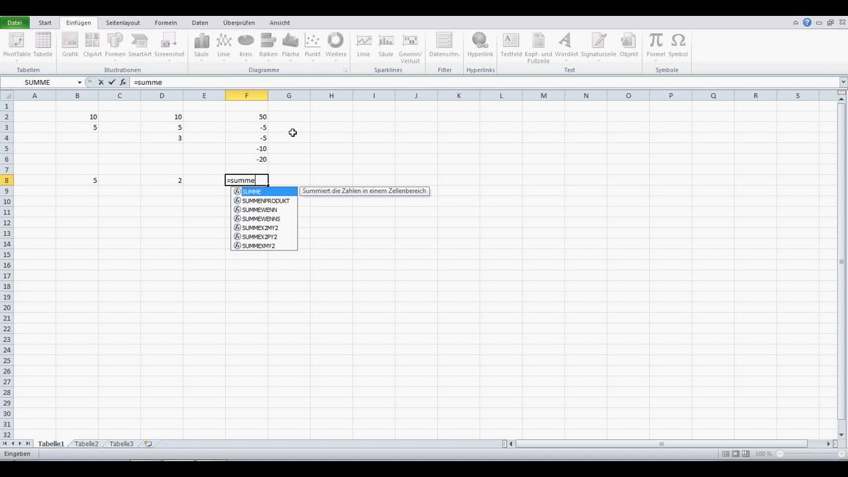Insert a Datenschnitt slicer filter
The image size is (848, 477).
point(445,46)
